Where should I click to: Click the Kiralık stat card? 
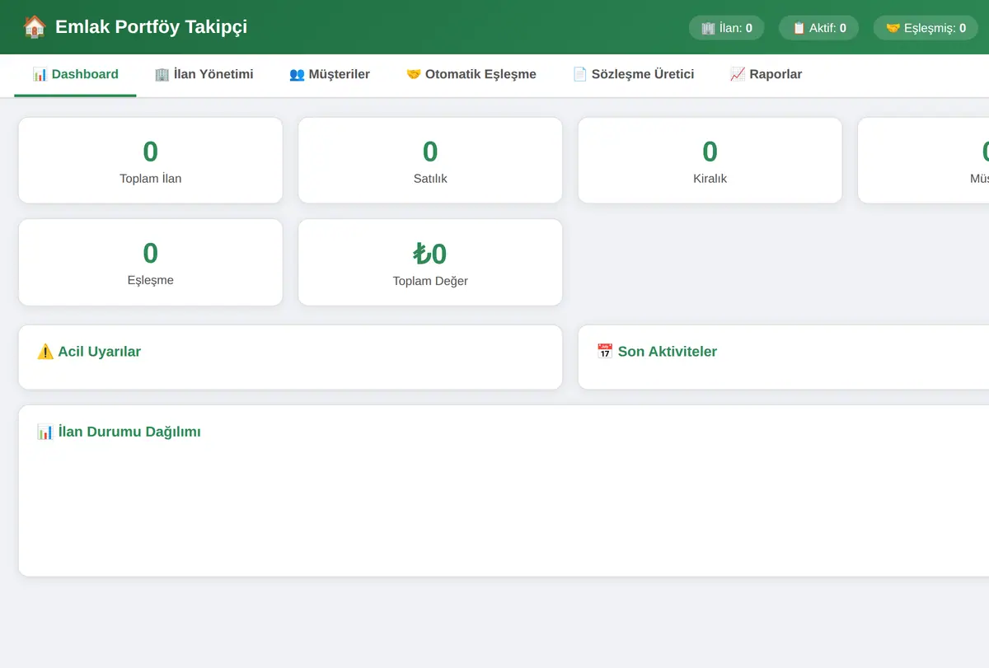click(x=710, y=161)
